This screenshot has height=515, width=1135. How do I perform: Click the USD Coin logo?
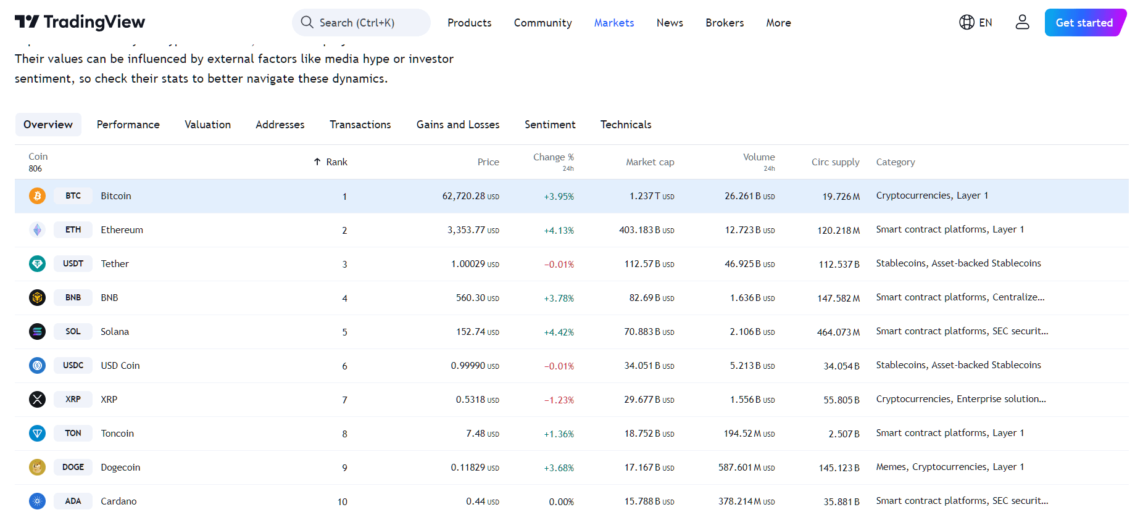37,366
